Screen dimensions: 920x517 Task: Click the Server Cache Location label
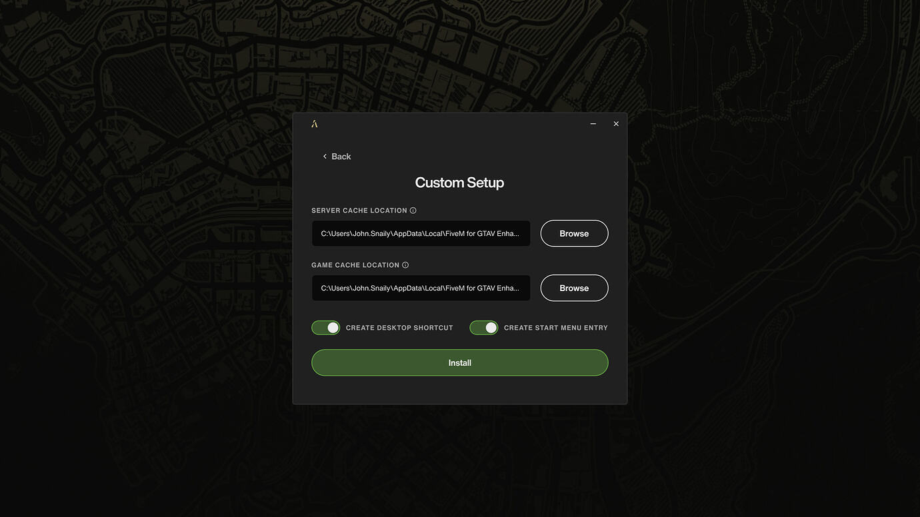coord(359,211)
